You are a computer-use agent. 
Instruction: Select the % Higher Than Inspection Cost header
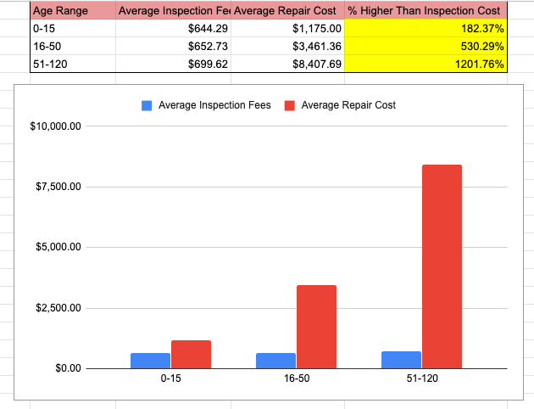pos(426,11)
